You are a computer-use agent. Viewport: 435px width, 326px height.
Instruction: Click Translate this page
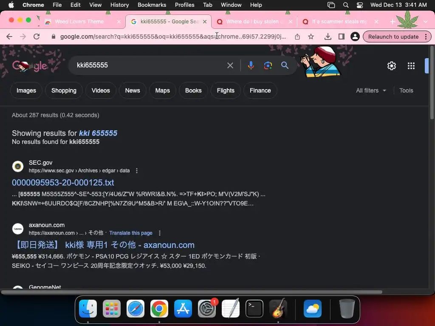131,233
